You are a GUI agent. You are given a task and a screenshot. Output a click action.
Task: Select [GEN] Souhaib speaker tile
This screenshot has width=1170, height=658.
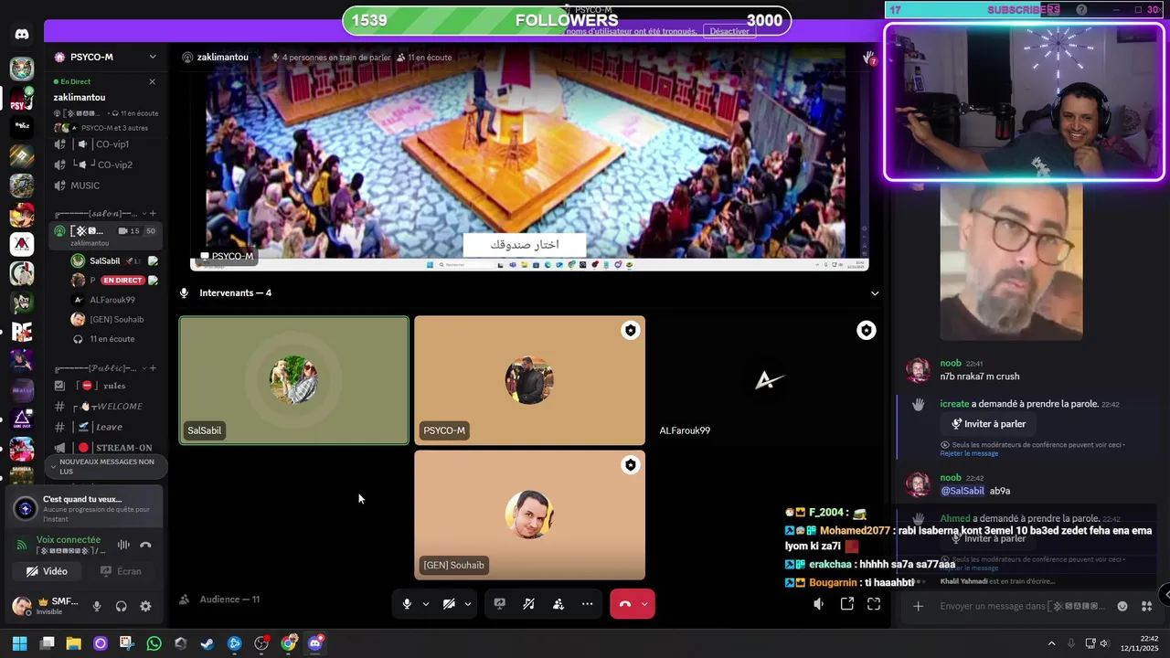click(x=529, y=515)
